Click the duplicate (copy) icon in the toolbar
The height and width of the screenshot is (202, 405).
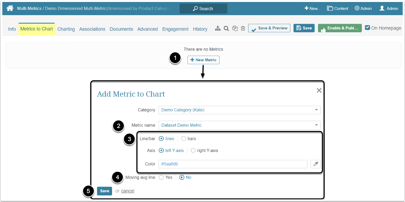[235, 29]
